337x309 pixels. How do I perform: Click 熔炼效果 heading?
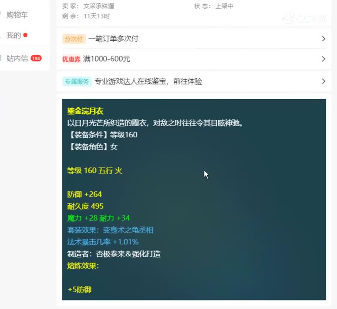pyautogui.click(x=83, y=266)
